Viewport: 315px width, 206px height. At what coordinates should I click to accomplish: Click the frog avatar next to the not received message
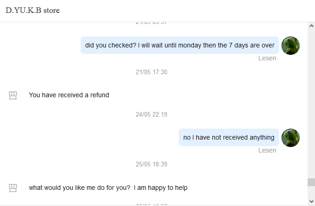(x=291, y=138)
